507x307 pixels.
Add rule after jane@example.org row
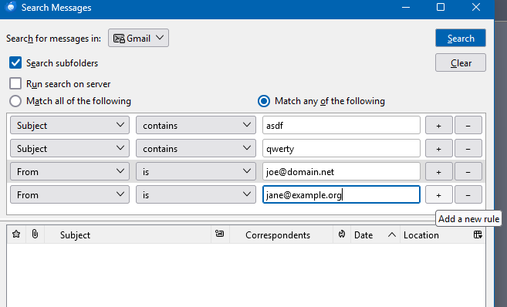click(x=439, y=194)
